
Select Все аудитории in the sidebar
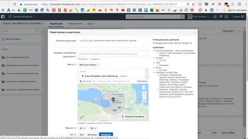tap(13, 39)
